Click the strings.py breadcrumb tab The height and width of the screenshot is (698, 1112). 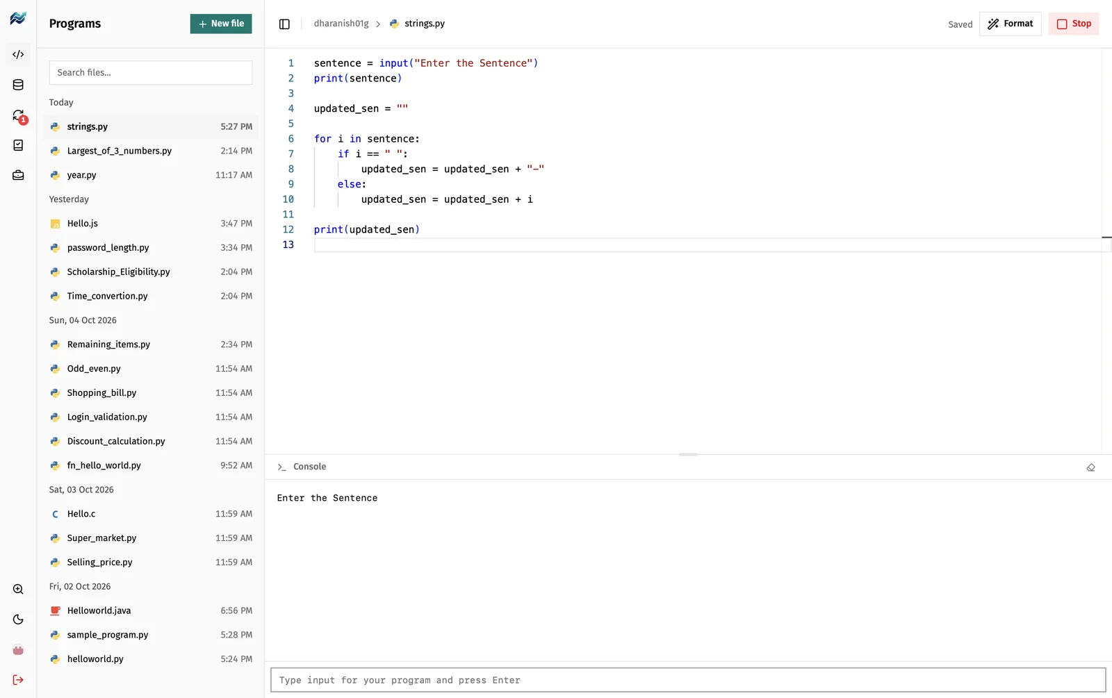pos(417,24)
